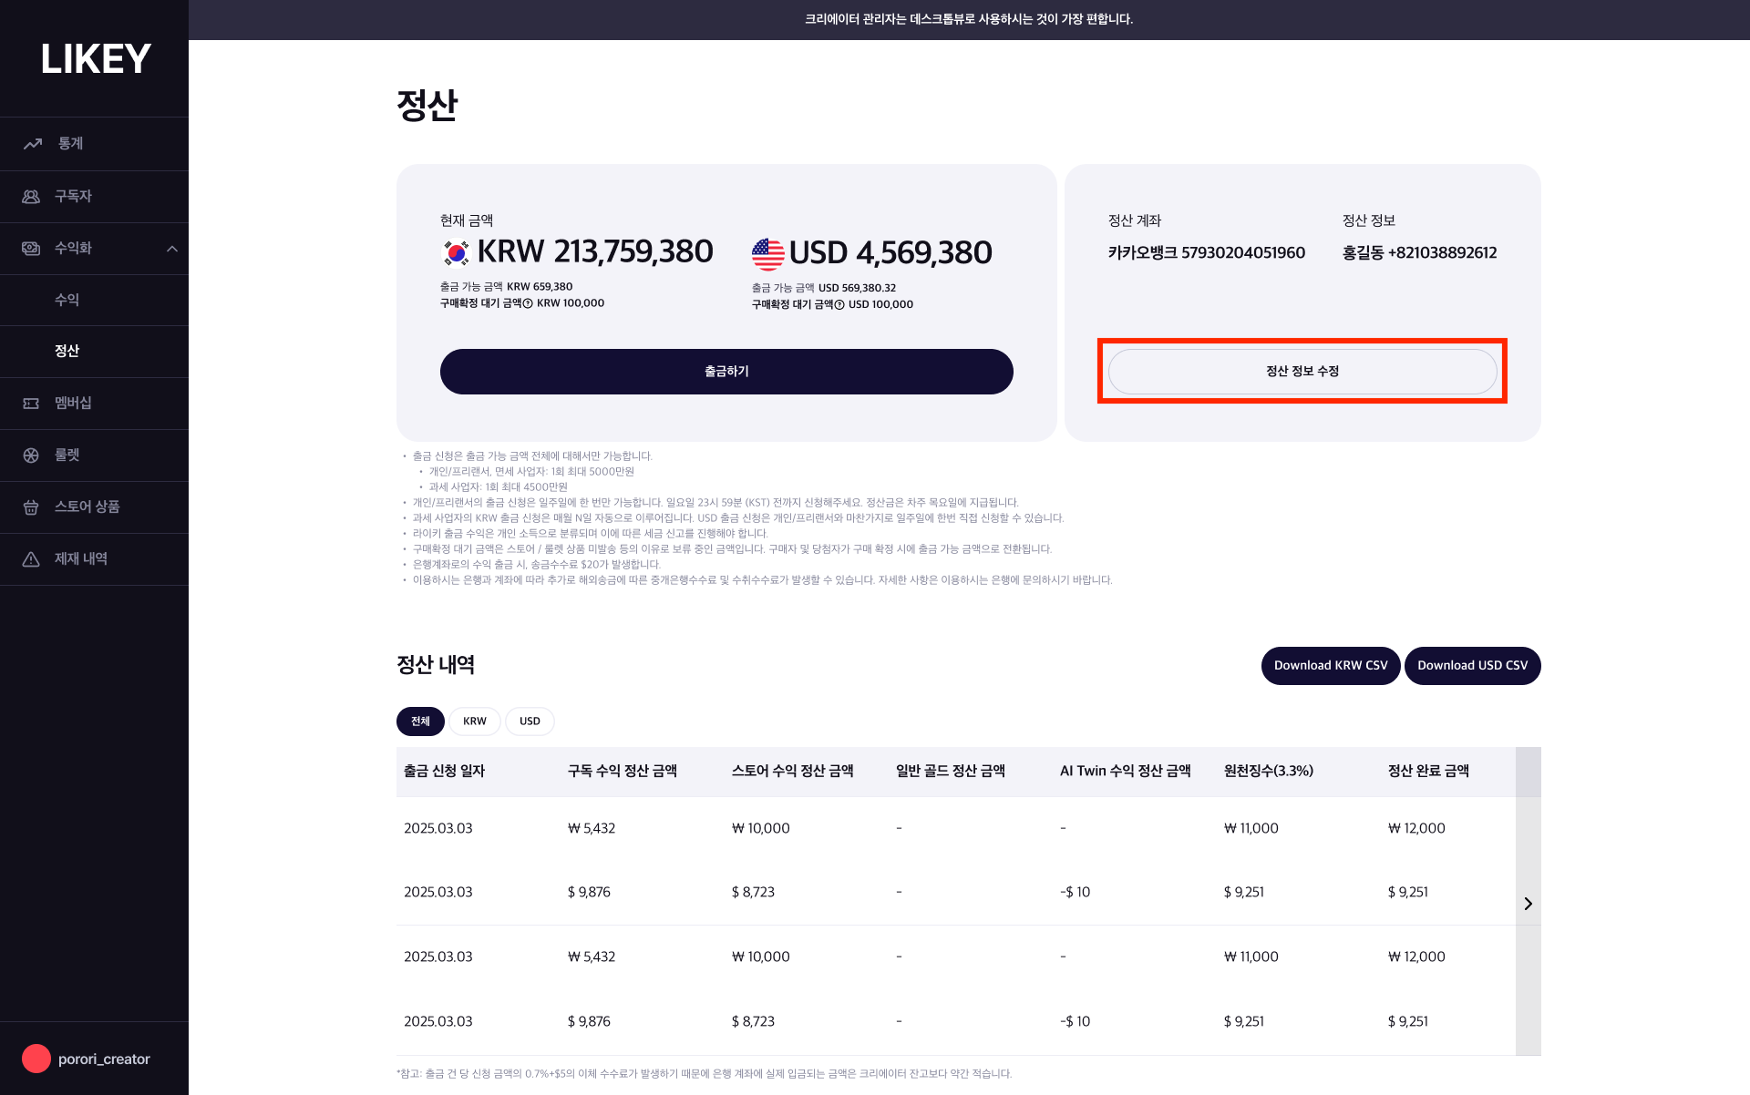This screenshot has width=1750, height=1095.
Task: Select the 룰렛 roulette icon
Action: (x=31, y=455)
